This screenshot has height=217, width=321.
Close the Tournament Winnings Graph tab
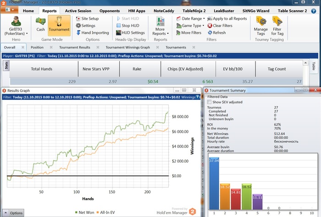tap(157, 47)
